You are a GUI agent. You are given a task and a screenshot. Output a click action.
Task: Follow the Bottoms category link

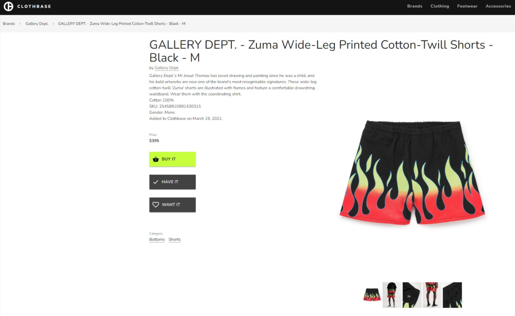point(157,240)
